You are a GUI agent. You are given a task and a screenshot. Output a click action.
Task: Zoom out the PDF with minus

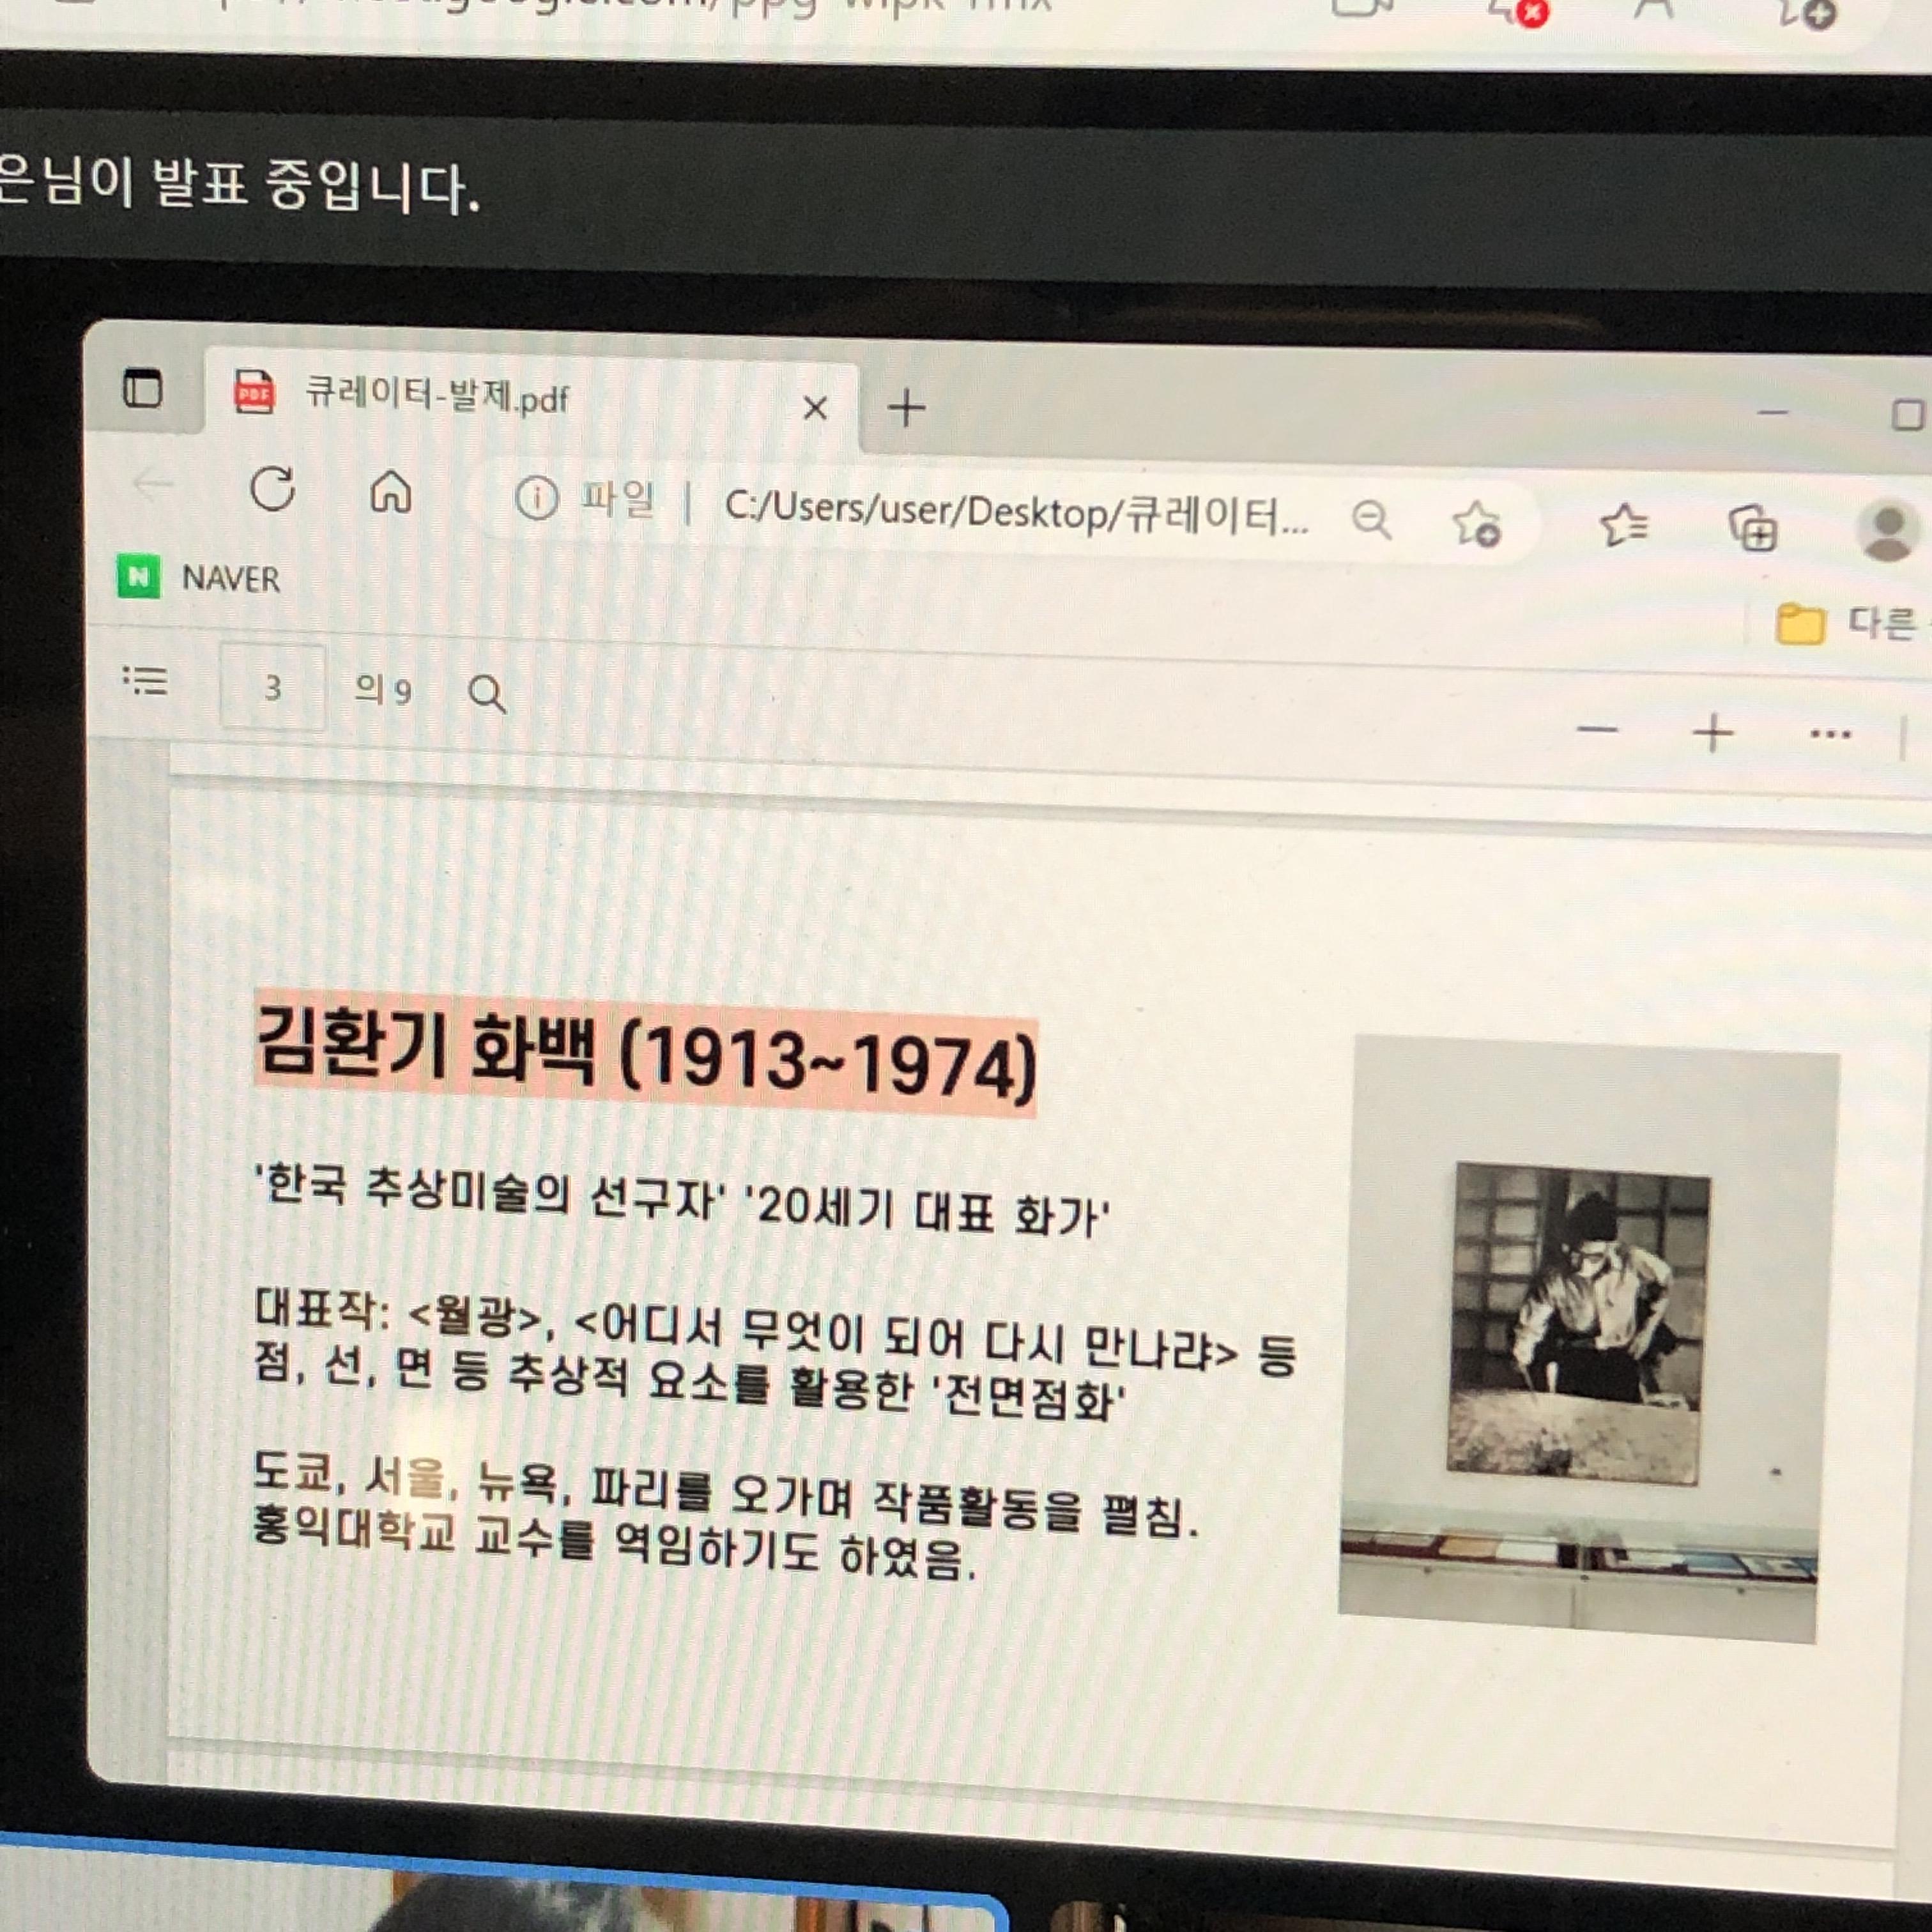click(x=1597, y=730)
